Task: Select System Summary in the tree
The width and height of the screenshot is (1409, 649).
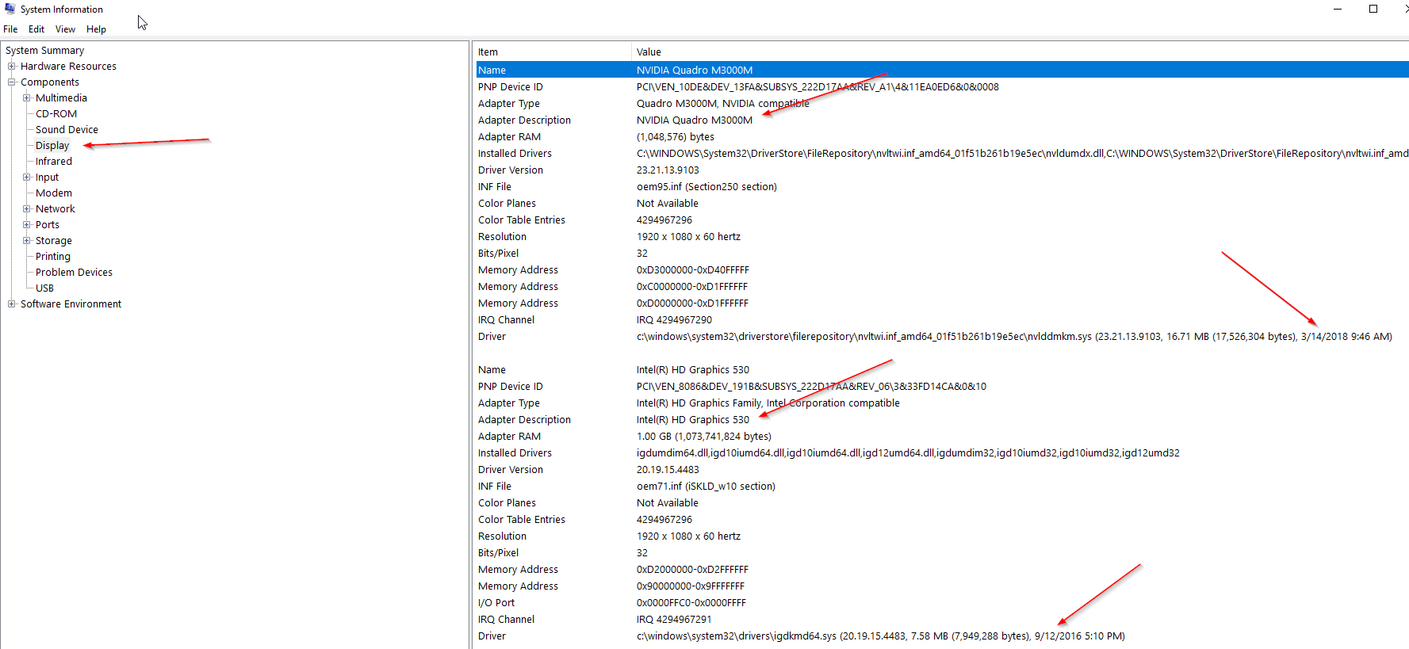Action: tap(44, 51)
